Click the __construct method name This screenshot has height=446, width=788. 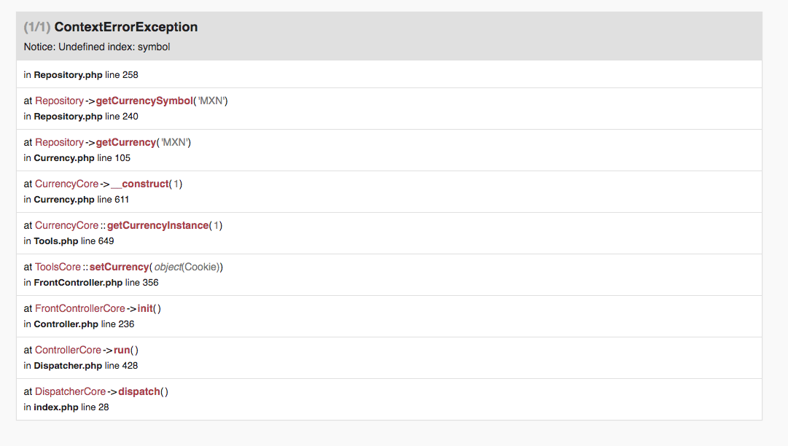point(140,184)
